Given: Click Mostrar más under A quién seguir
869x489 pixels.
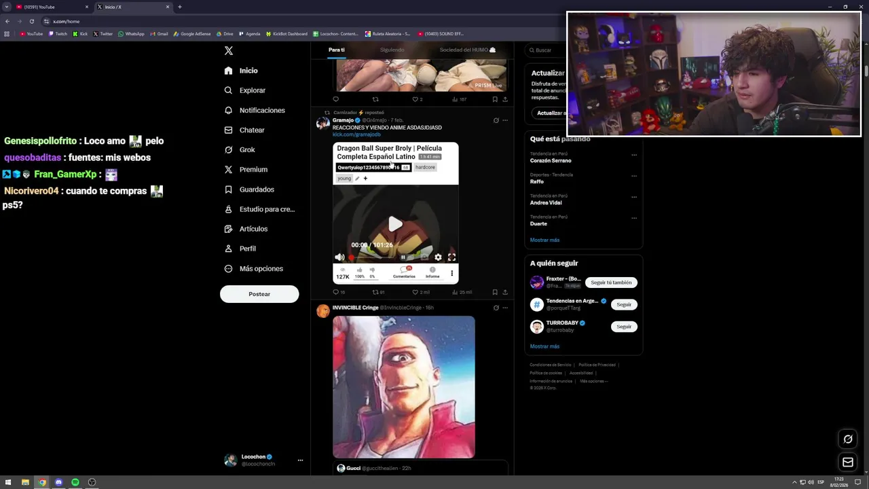Looking at the screenshot, I should (x=544, y=346).
